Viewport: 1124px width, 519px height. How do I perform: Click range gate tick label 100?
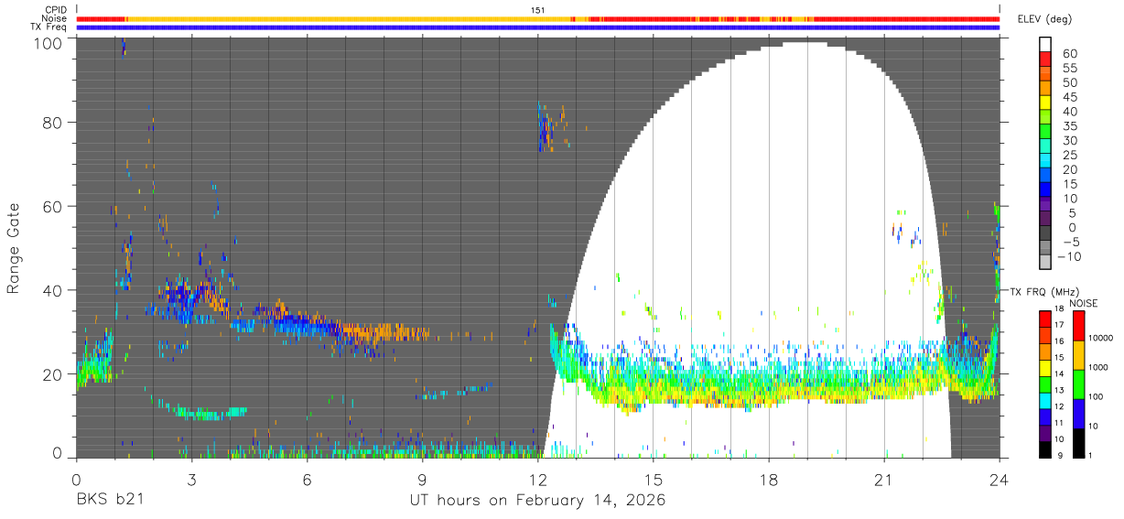[47, 43]
